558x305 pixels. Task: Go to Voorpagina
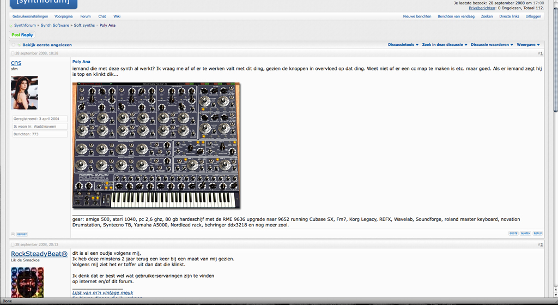click(x=63, y=16)
